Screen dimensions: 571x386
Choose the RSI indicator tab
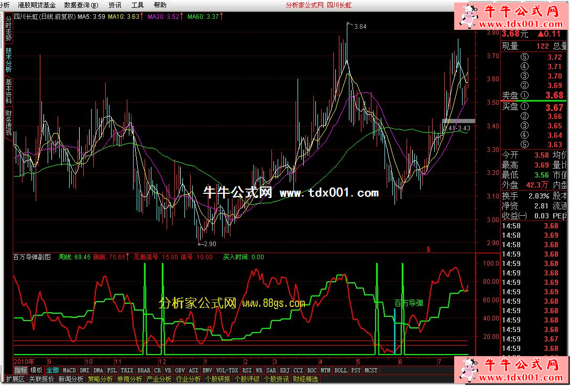tap(247, 370)
